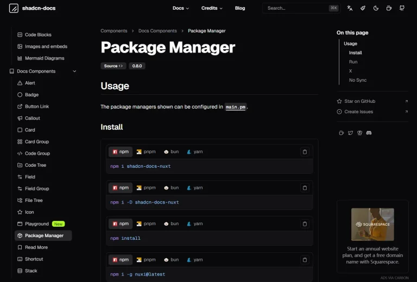The width and height of the screenshot is (417, 282).
Task: Open Mermaid Diagrams in sidebar
Action: (41, 58)
